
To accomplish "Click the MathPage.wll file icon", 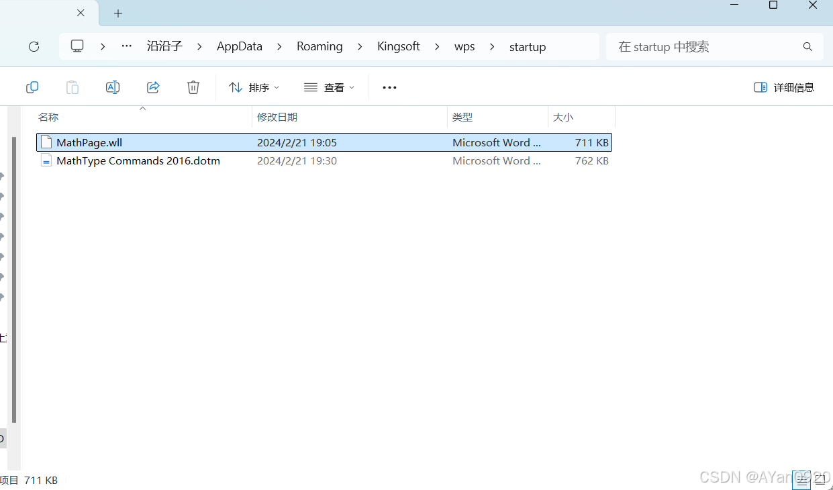I will coord(46,142).
